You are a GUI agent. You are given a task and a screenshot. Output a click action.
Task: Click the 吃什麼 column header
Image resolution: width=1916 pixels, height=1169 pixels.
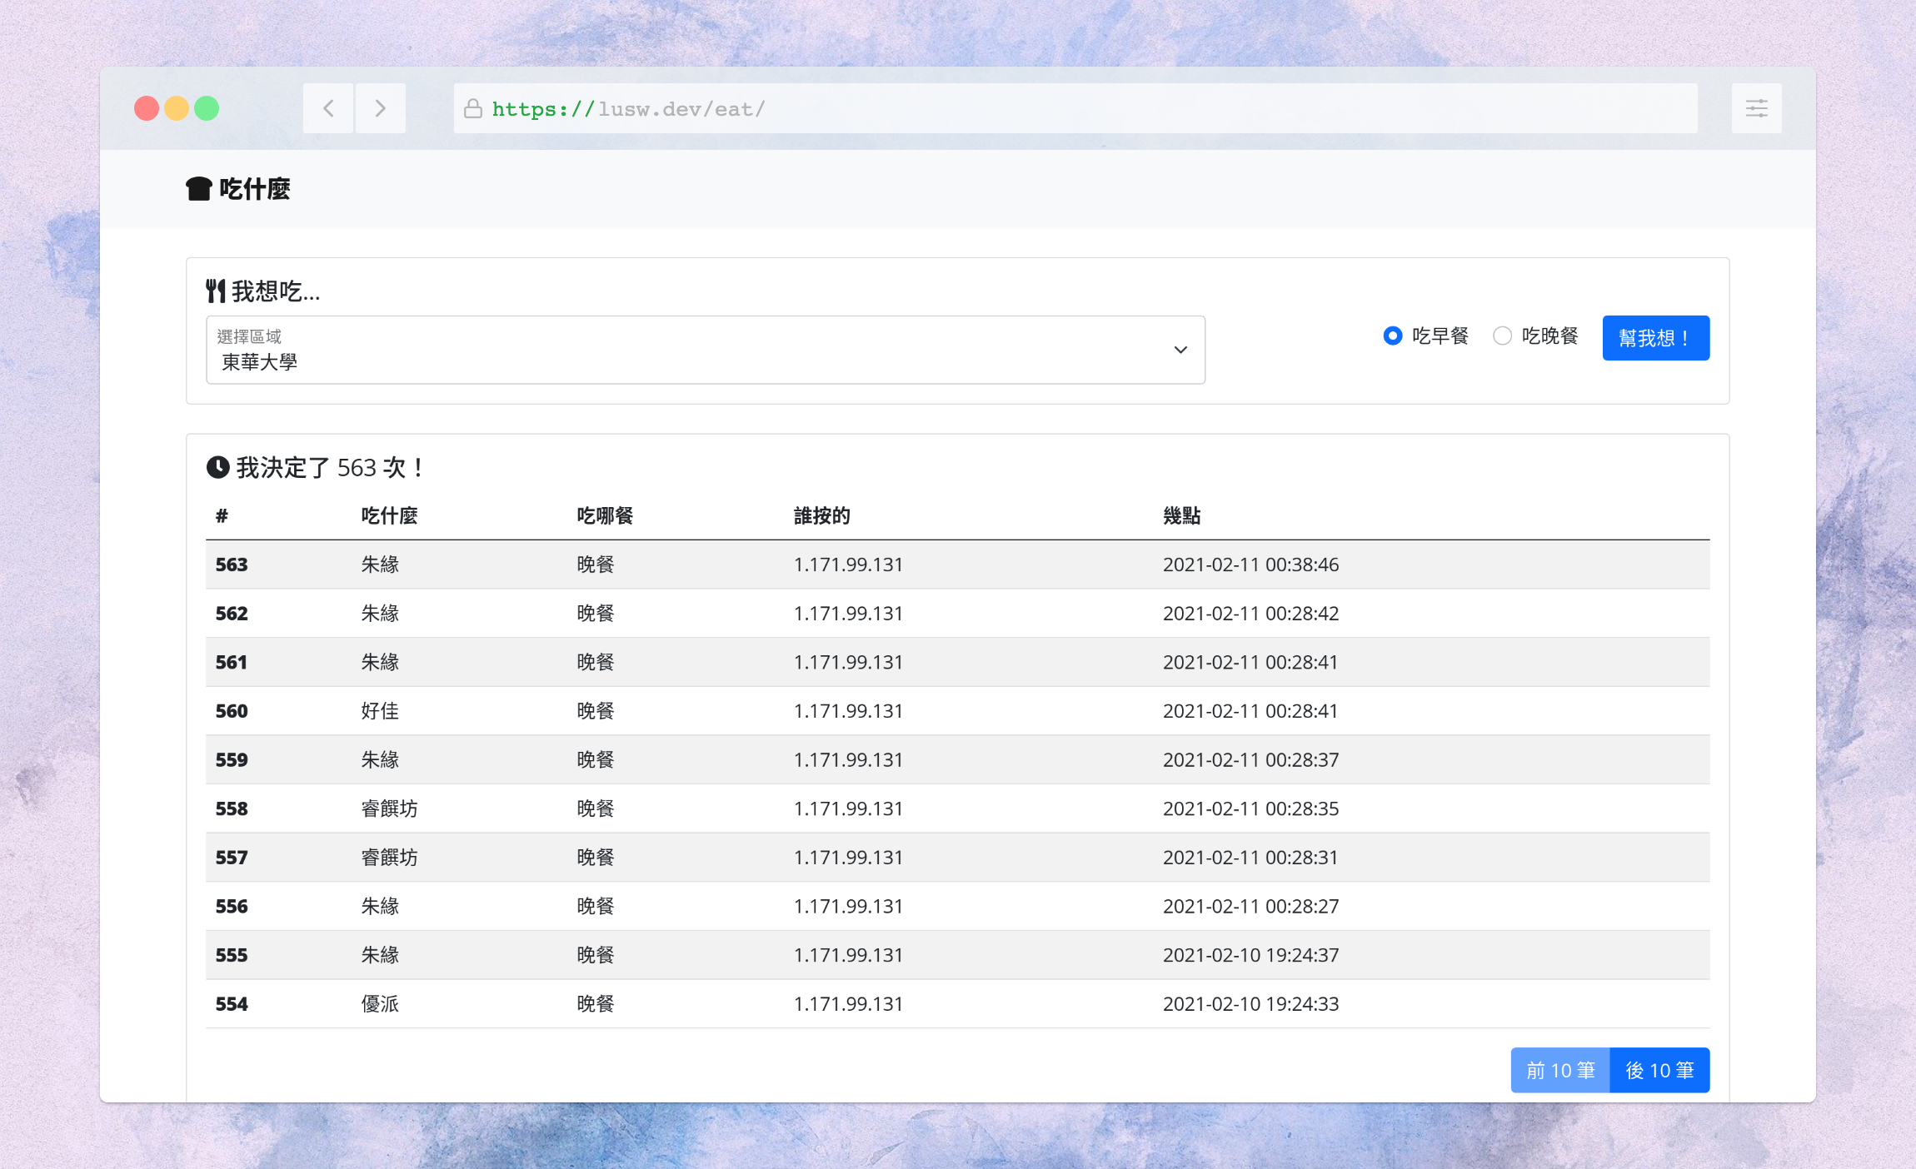click(389, 515)
